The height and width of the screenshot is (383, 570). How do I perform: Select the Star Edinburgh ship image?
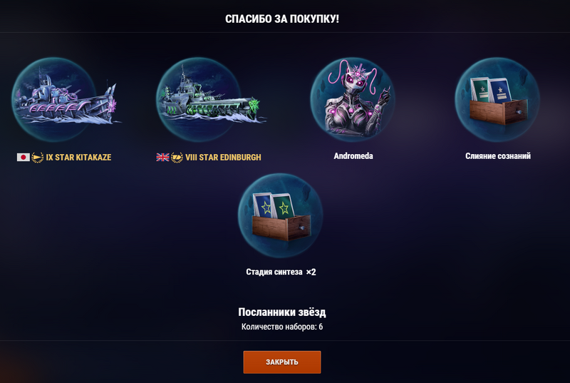click(x=210, y=99)
